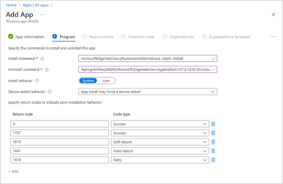Delete the 1641 Hard reboot row
The height and width of the screenshot is (184, 283).
213,151
